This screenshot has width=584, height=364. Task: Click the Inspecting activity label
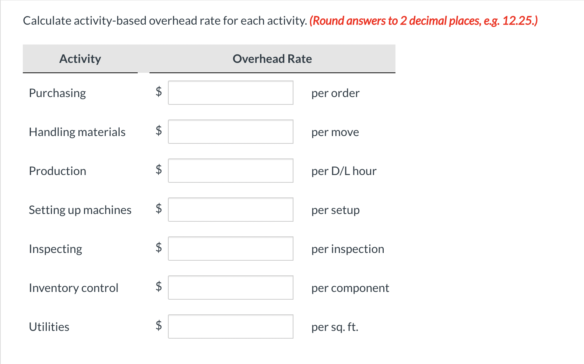point(55,249)
